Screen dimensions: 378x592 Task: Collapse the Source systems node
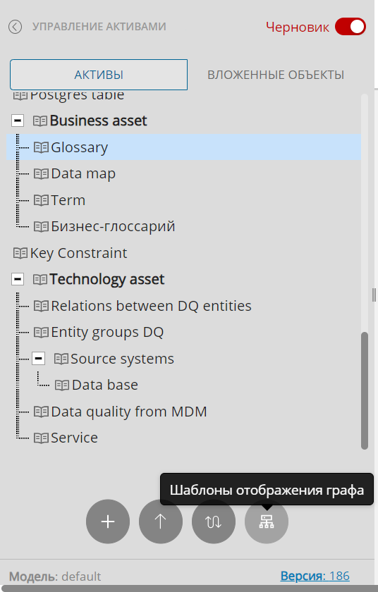click(x=39, y=358)
